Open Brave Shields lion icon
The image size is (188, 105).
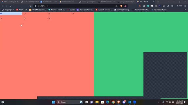coord(121,6)
